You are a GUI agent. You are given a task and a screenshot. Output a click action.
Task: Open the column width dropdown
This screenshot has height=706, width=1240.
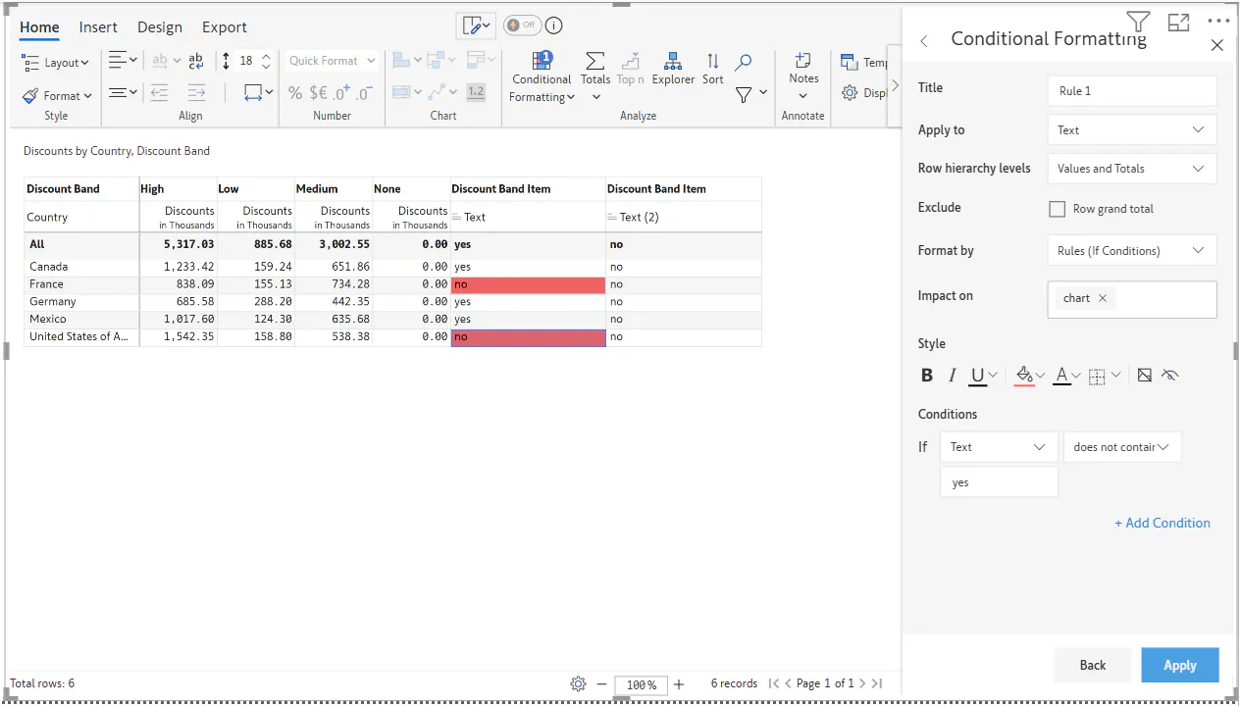[259, 93]
